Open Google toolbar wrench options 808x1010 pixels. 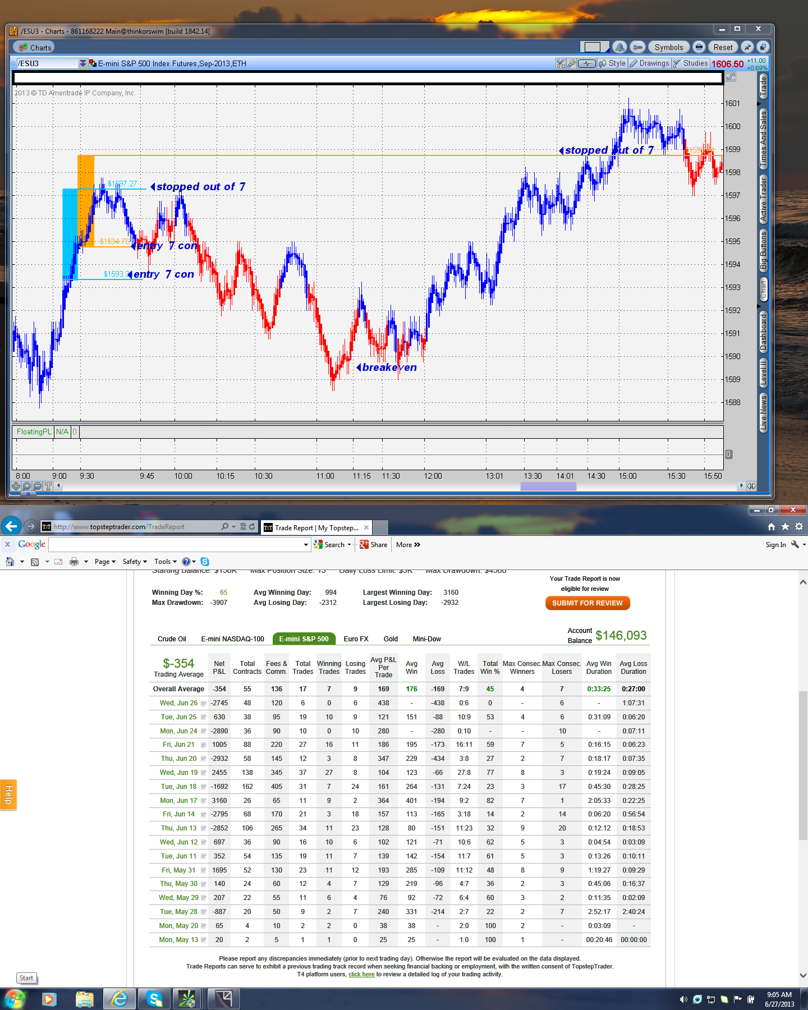(795, 544)
